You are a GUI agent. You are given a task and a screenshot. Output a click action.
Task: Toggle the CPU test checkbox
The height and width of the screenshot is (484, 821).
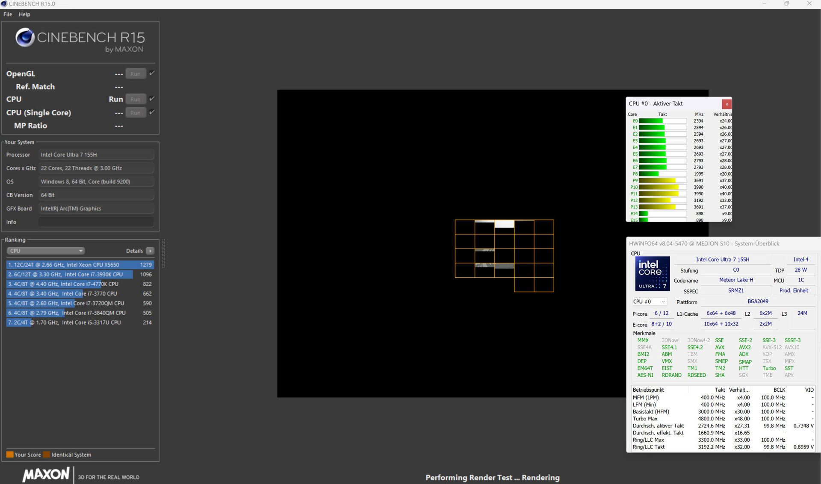click(x=152, y=99)
